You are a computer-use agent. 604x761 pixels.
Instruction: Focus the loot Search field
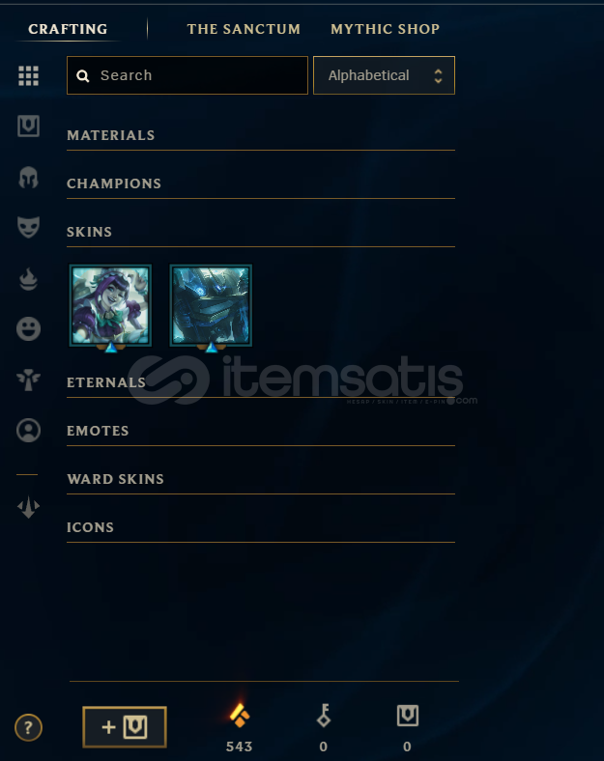click(x=187, y=75)
